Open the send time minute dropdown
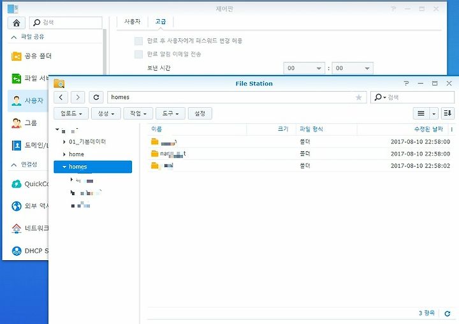459x324 pixels. [353, 68]
